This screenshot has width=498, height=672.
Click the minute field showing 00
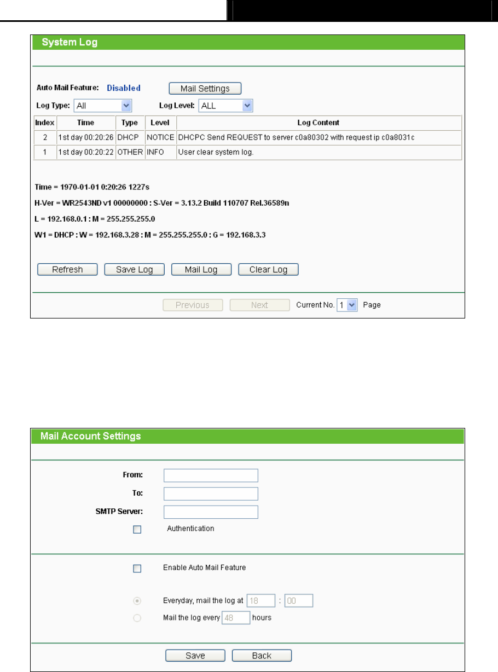pyautogui.click(x=298, y=601)
